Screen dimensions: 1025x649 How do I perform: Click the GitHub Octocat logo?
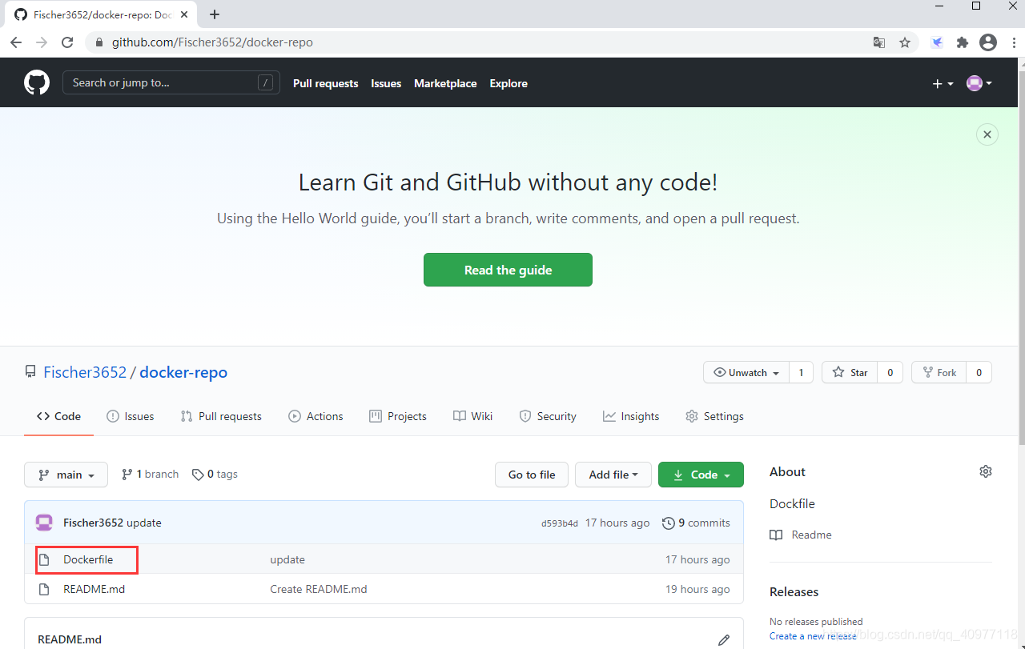[37, 83]
